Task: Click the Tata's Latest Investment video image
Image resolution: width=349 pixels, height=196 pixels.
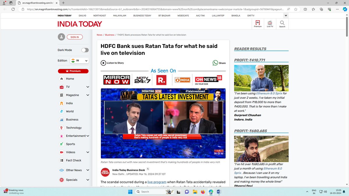Action: (x=163, y=123)
